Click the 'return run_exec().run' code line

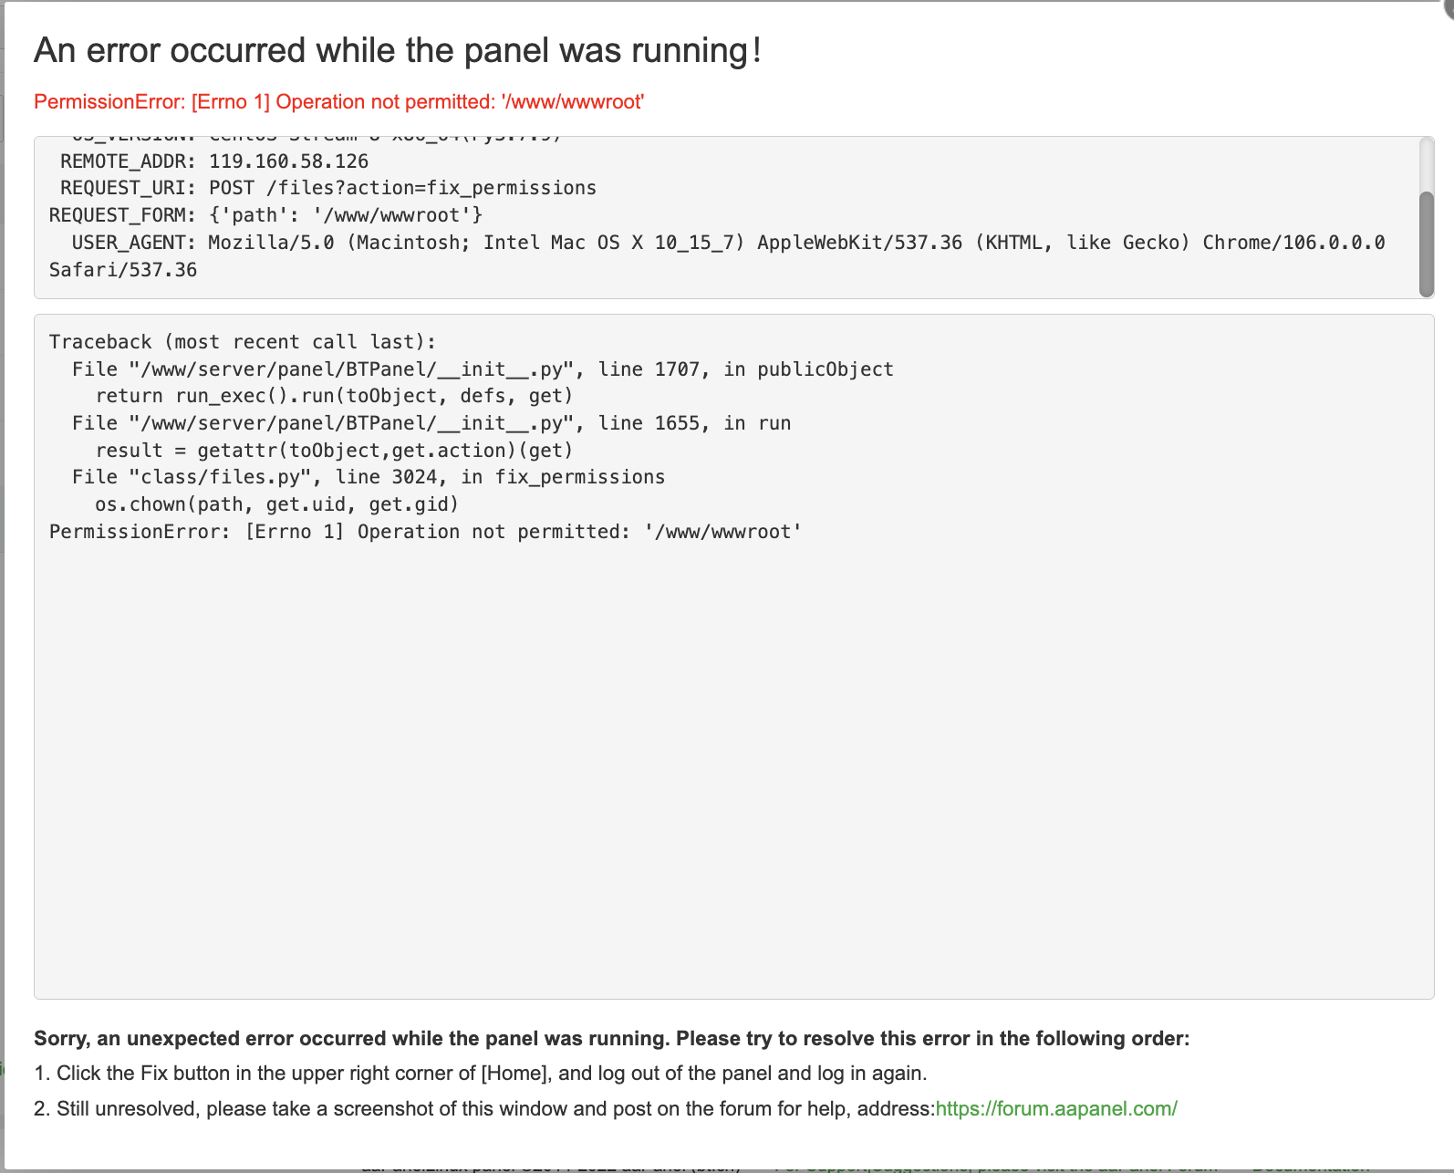(334, 396)
